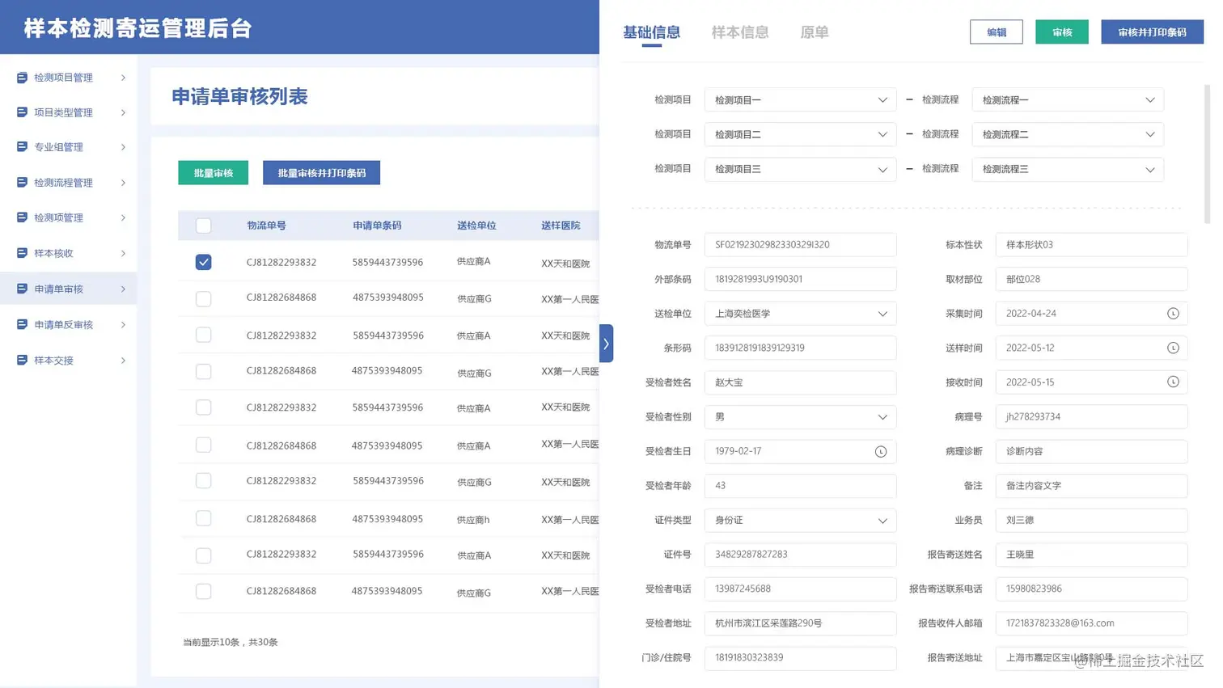Click the 证件号 input field
This screenshot has width=1223, height=688.
coord(800,555)
